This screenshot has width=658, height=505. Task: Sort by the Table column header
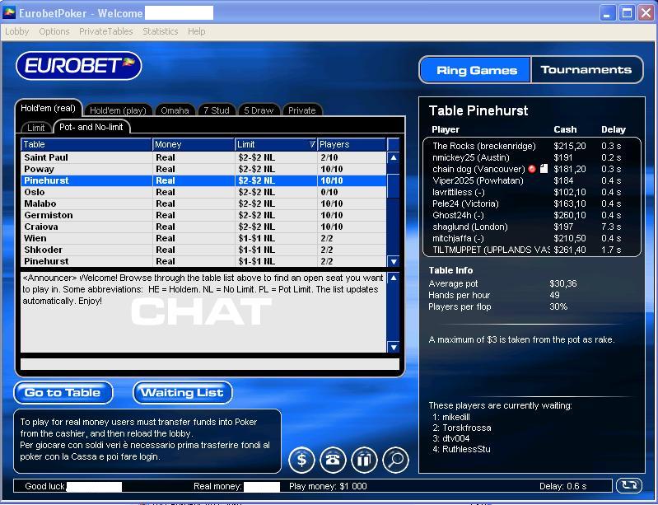pos(86,144)
